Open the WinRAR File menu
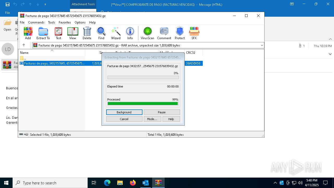The width and height of the screenshot is (334, 188). pyautogui.click(x=22, y=22)
